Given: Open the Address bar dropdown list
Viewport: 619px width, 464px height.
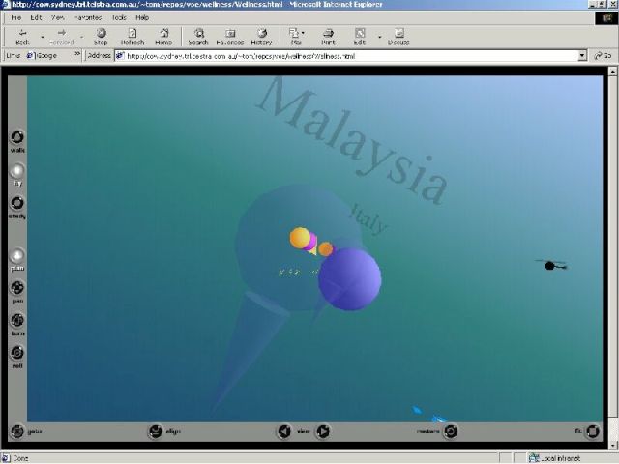Looking at the screenshot, I should (582, 56).
